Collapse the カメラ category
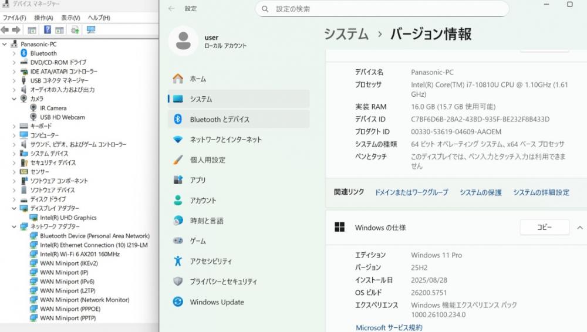 14,99
